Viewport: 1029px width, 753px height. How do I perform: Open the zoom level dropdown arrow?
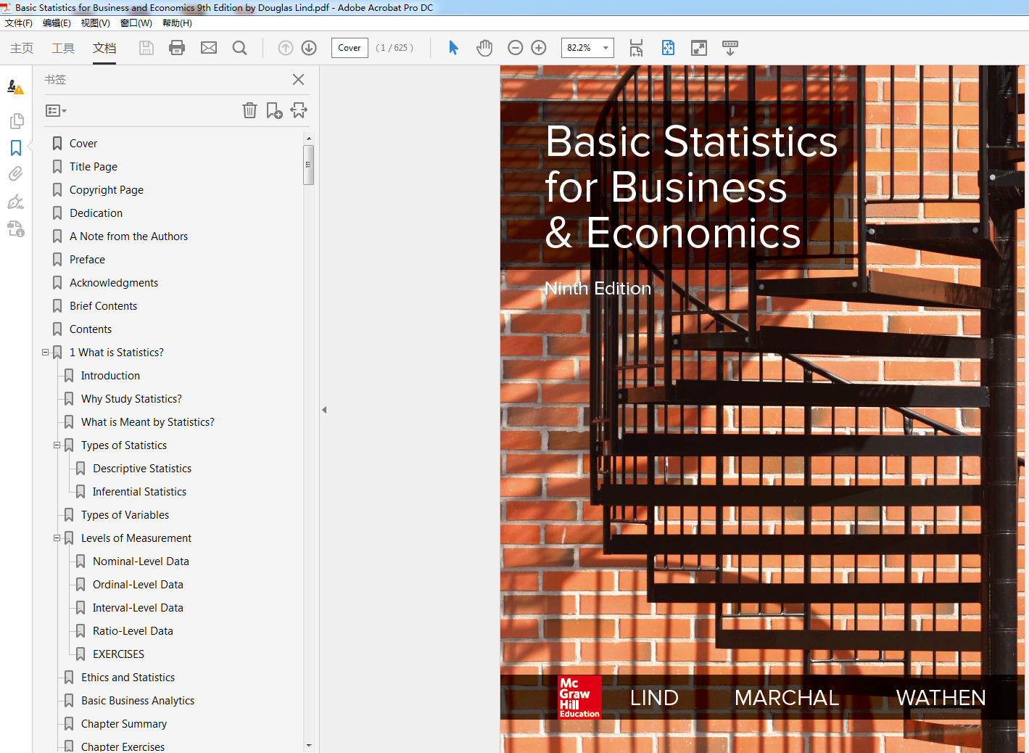pyautogui.click(x=606, y=48)
